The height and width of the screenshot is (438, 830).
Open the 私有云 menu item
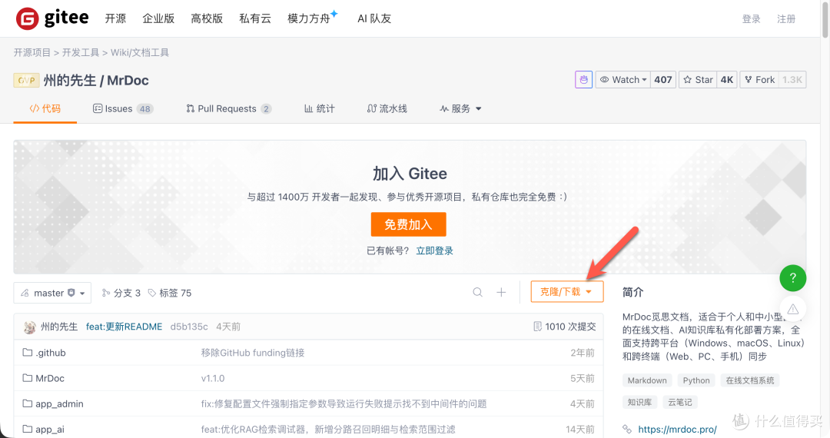[x=255, y=18]
